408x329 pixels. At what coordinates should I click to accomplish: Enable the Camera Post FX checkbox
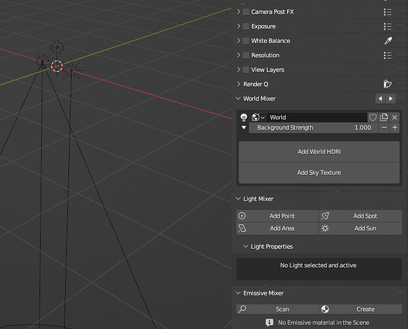coord(246,12)
